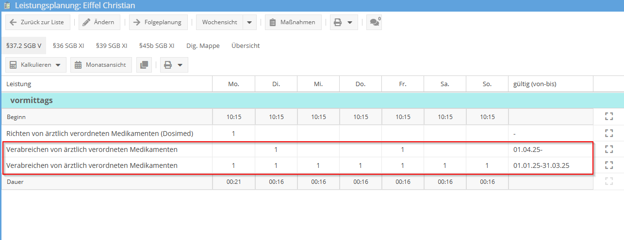Viewport: 624px width, 240px height.
Task: Click the comments speech bubble icon
Action: (x=374, y=22)
